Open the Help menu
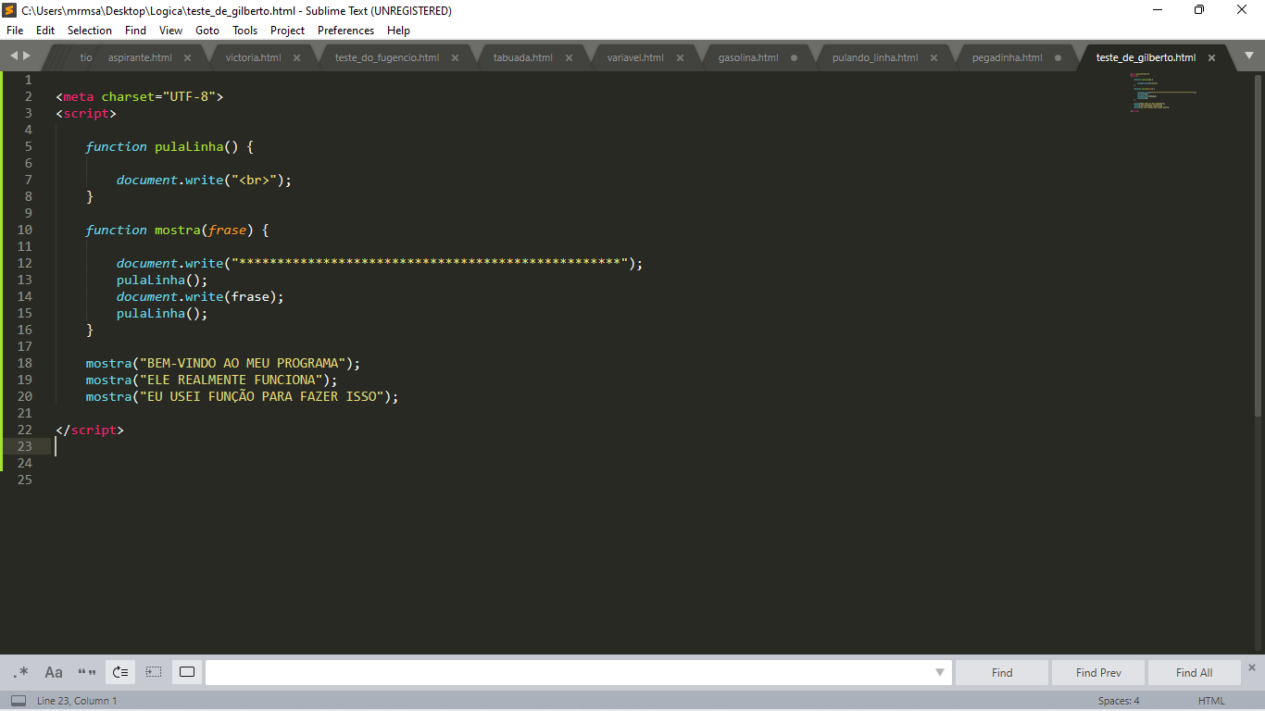Image resolution: width=1265 pixels, height=711 pixels. coord(398,31)
